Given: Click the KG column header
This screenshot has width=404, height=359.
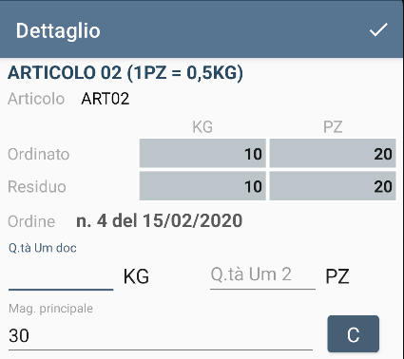Looking at the screenshot, I should (202, 127).
